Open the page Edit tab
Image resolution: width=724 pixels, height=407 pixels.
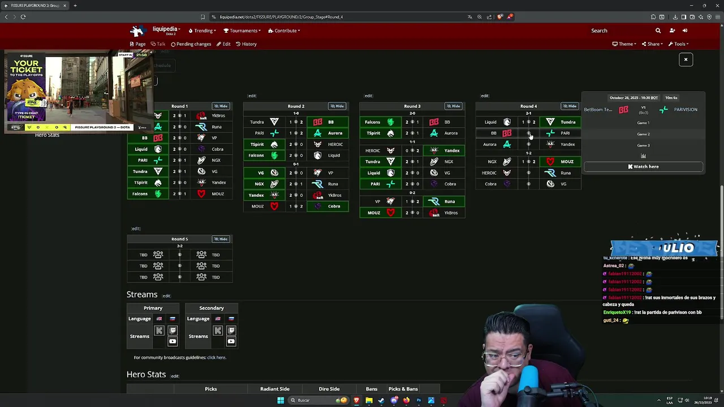coord(223,44)
